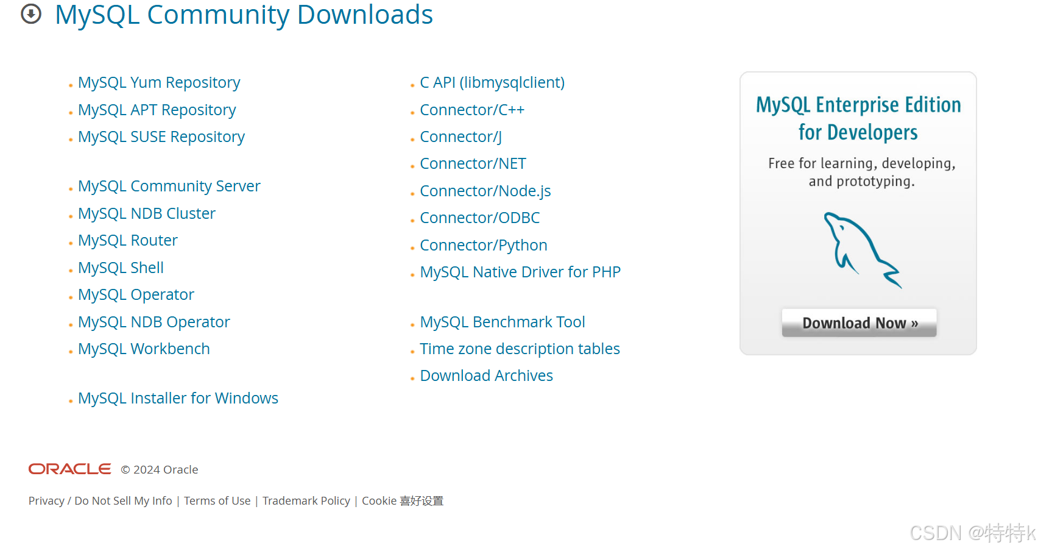This screenshot has width=1038, height=551.
Task: Click MySQL Enterprise Edition for Developers title
Action: pyautogui.click(x=858, y=118)
